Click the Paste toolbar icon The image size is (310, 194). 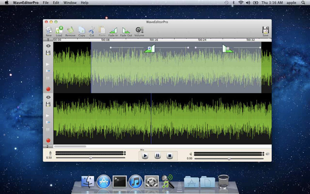click(x=102, y=31)
